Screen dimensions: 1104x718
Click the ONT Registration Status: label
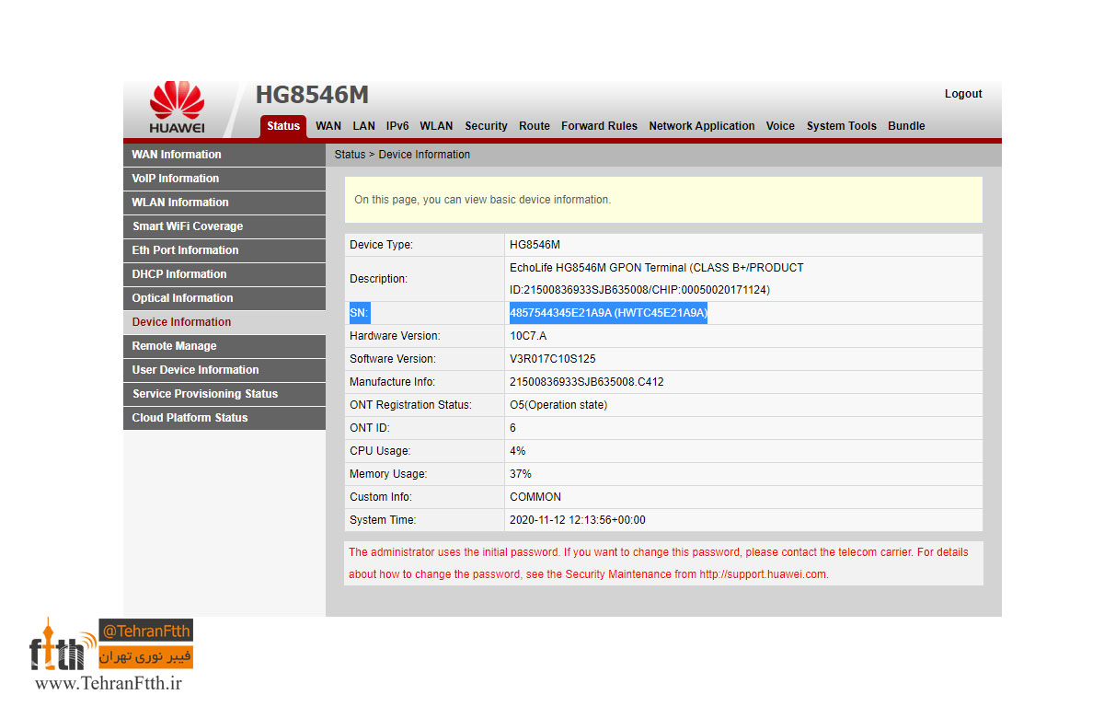[410, 405]
